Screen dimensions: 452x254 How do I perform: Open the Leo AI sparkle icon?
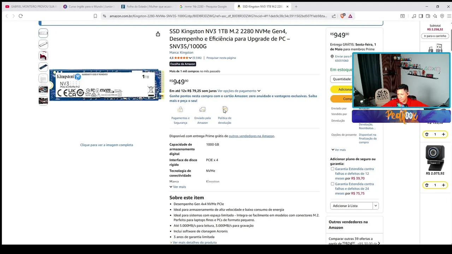pos(435,16)
